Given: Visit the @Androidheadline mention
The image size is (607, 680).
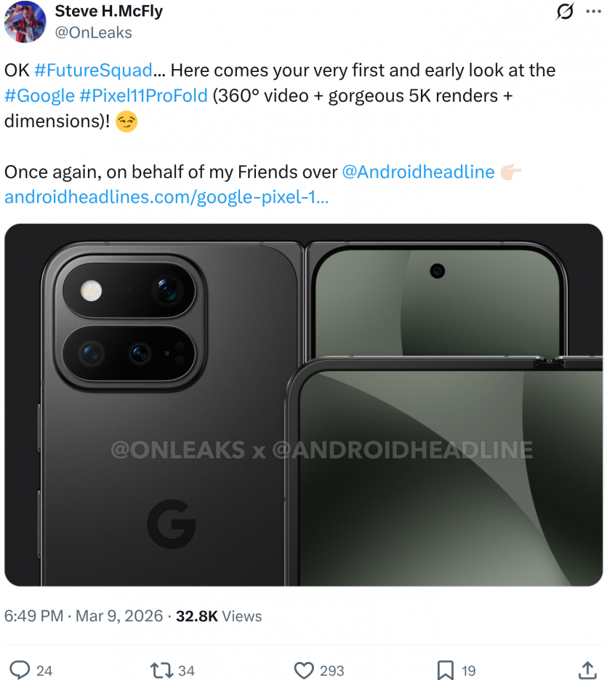Looking at the screenshot, I should coord(418,172).
